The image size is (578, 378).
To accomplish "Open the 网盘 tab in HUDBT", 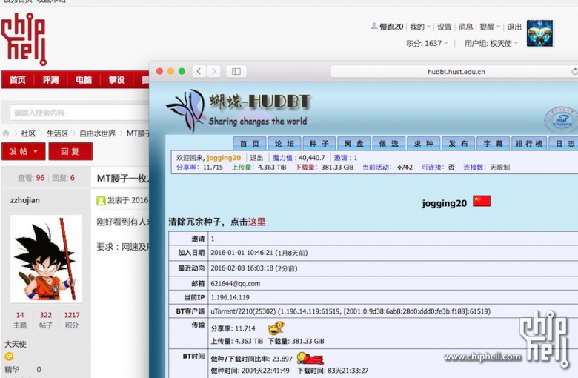I will click(x=354, y=144).
